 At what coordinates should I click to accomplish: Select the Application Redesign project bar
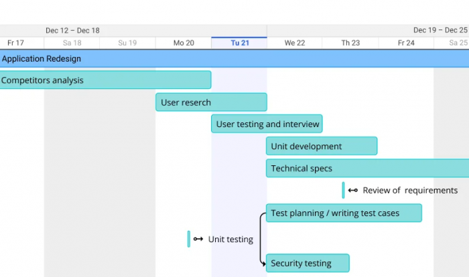pyautogui.click(x=234, y=59)
